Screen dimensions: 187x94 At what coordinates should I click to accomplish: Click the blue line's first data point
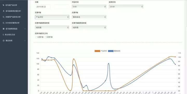(42, 59)
